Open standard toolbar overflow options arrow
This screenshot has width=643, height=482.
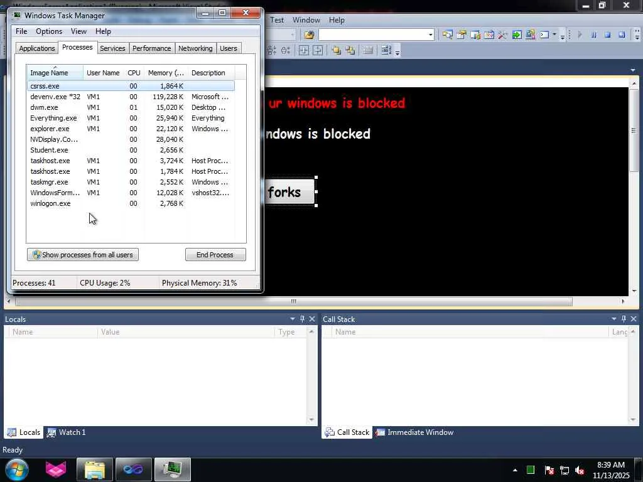(563, 36)
